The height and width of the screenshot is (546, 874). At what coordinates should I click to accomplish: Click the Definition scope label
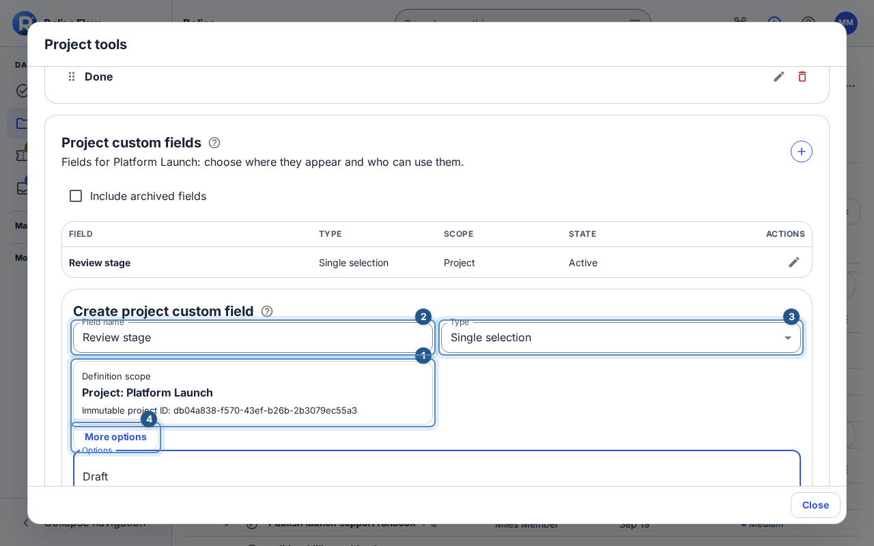click(x=116, y=376)
